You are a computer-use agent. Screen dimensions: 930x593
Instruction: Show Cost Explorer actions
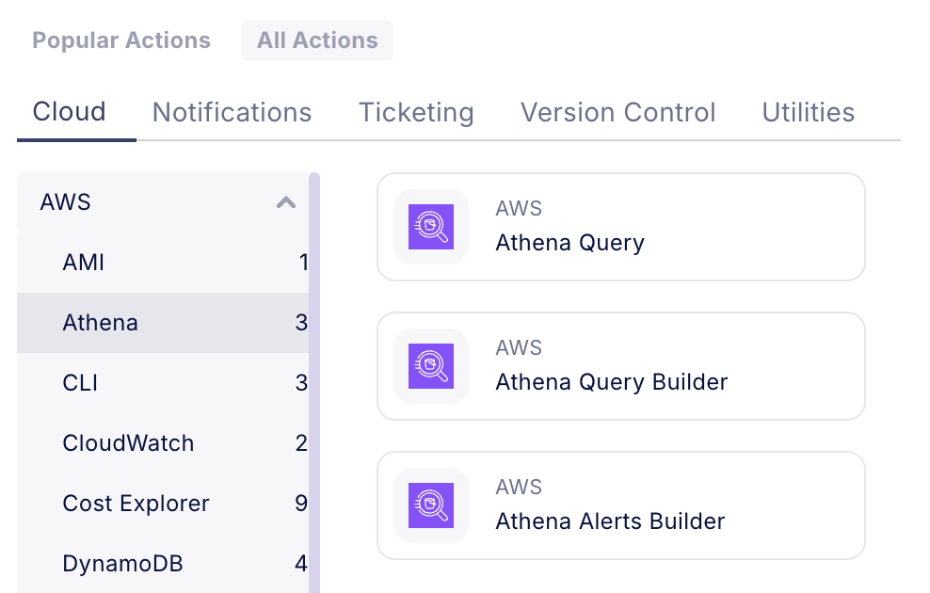pyautogui.click(x=136, y=504)
